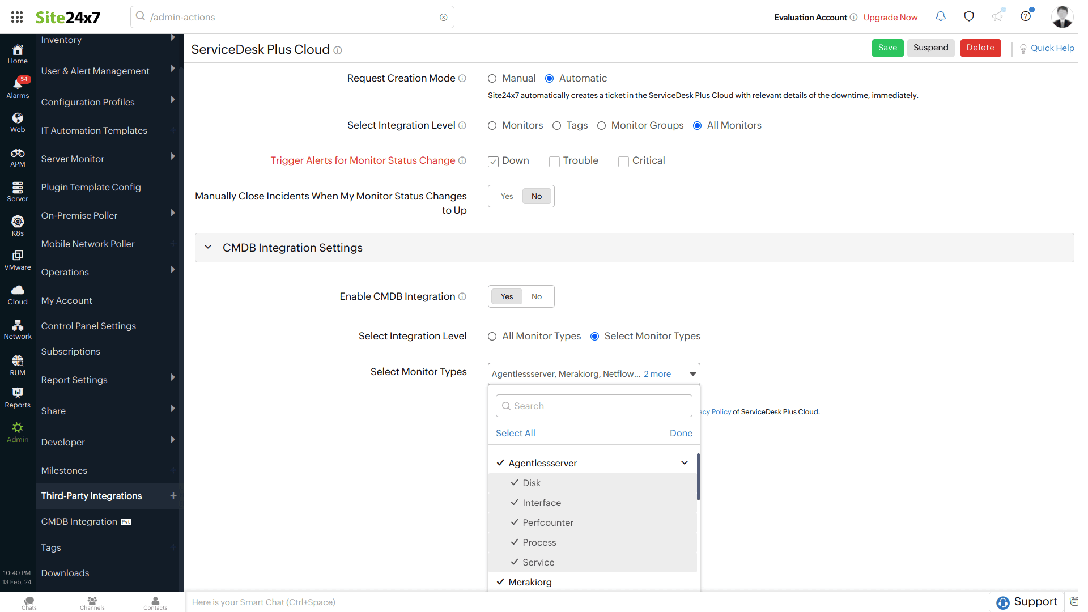Click Select All in monitor types list
The image size is (1088, 612).
click(515, 433)
